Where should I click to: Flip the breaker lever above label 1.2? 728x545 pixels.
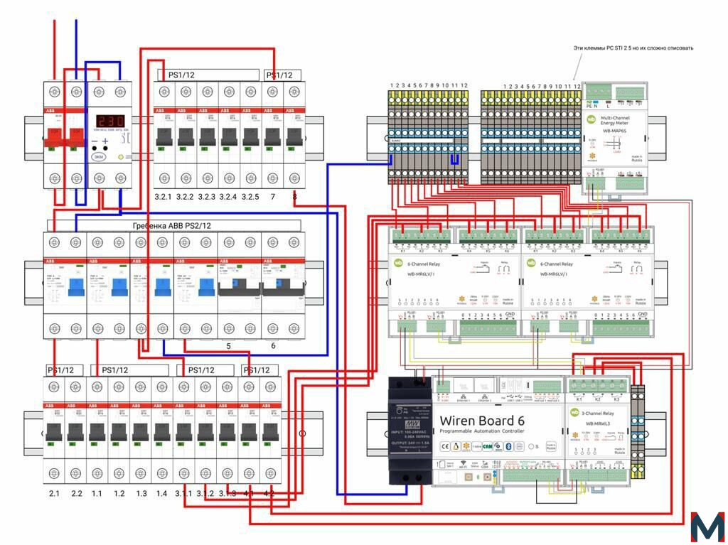119,432
